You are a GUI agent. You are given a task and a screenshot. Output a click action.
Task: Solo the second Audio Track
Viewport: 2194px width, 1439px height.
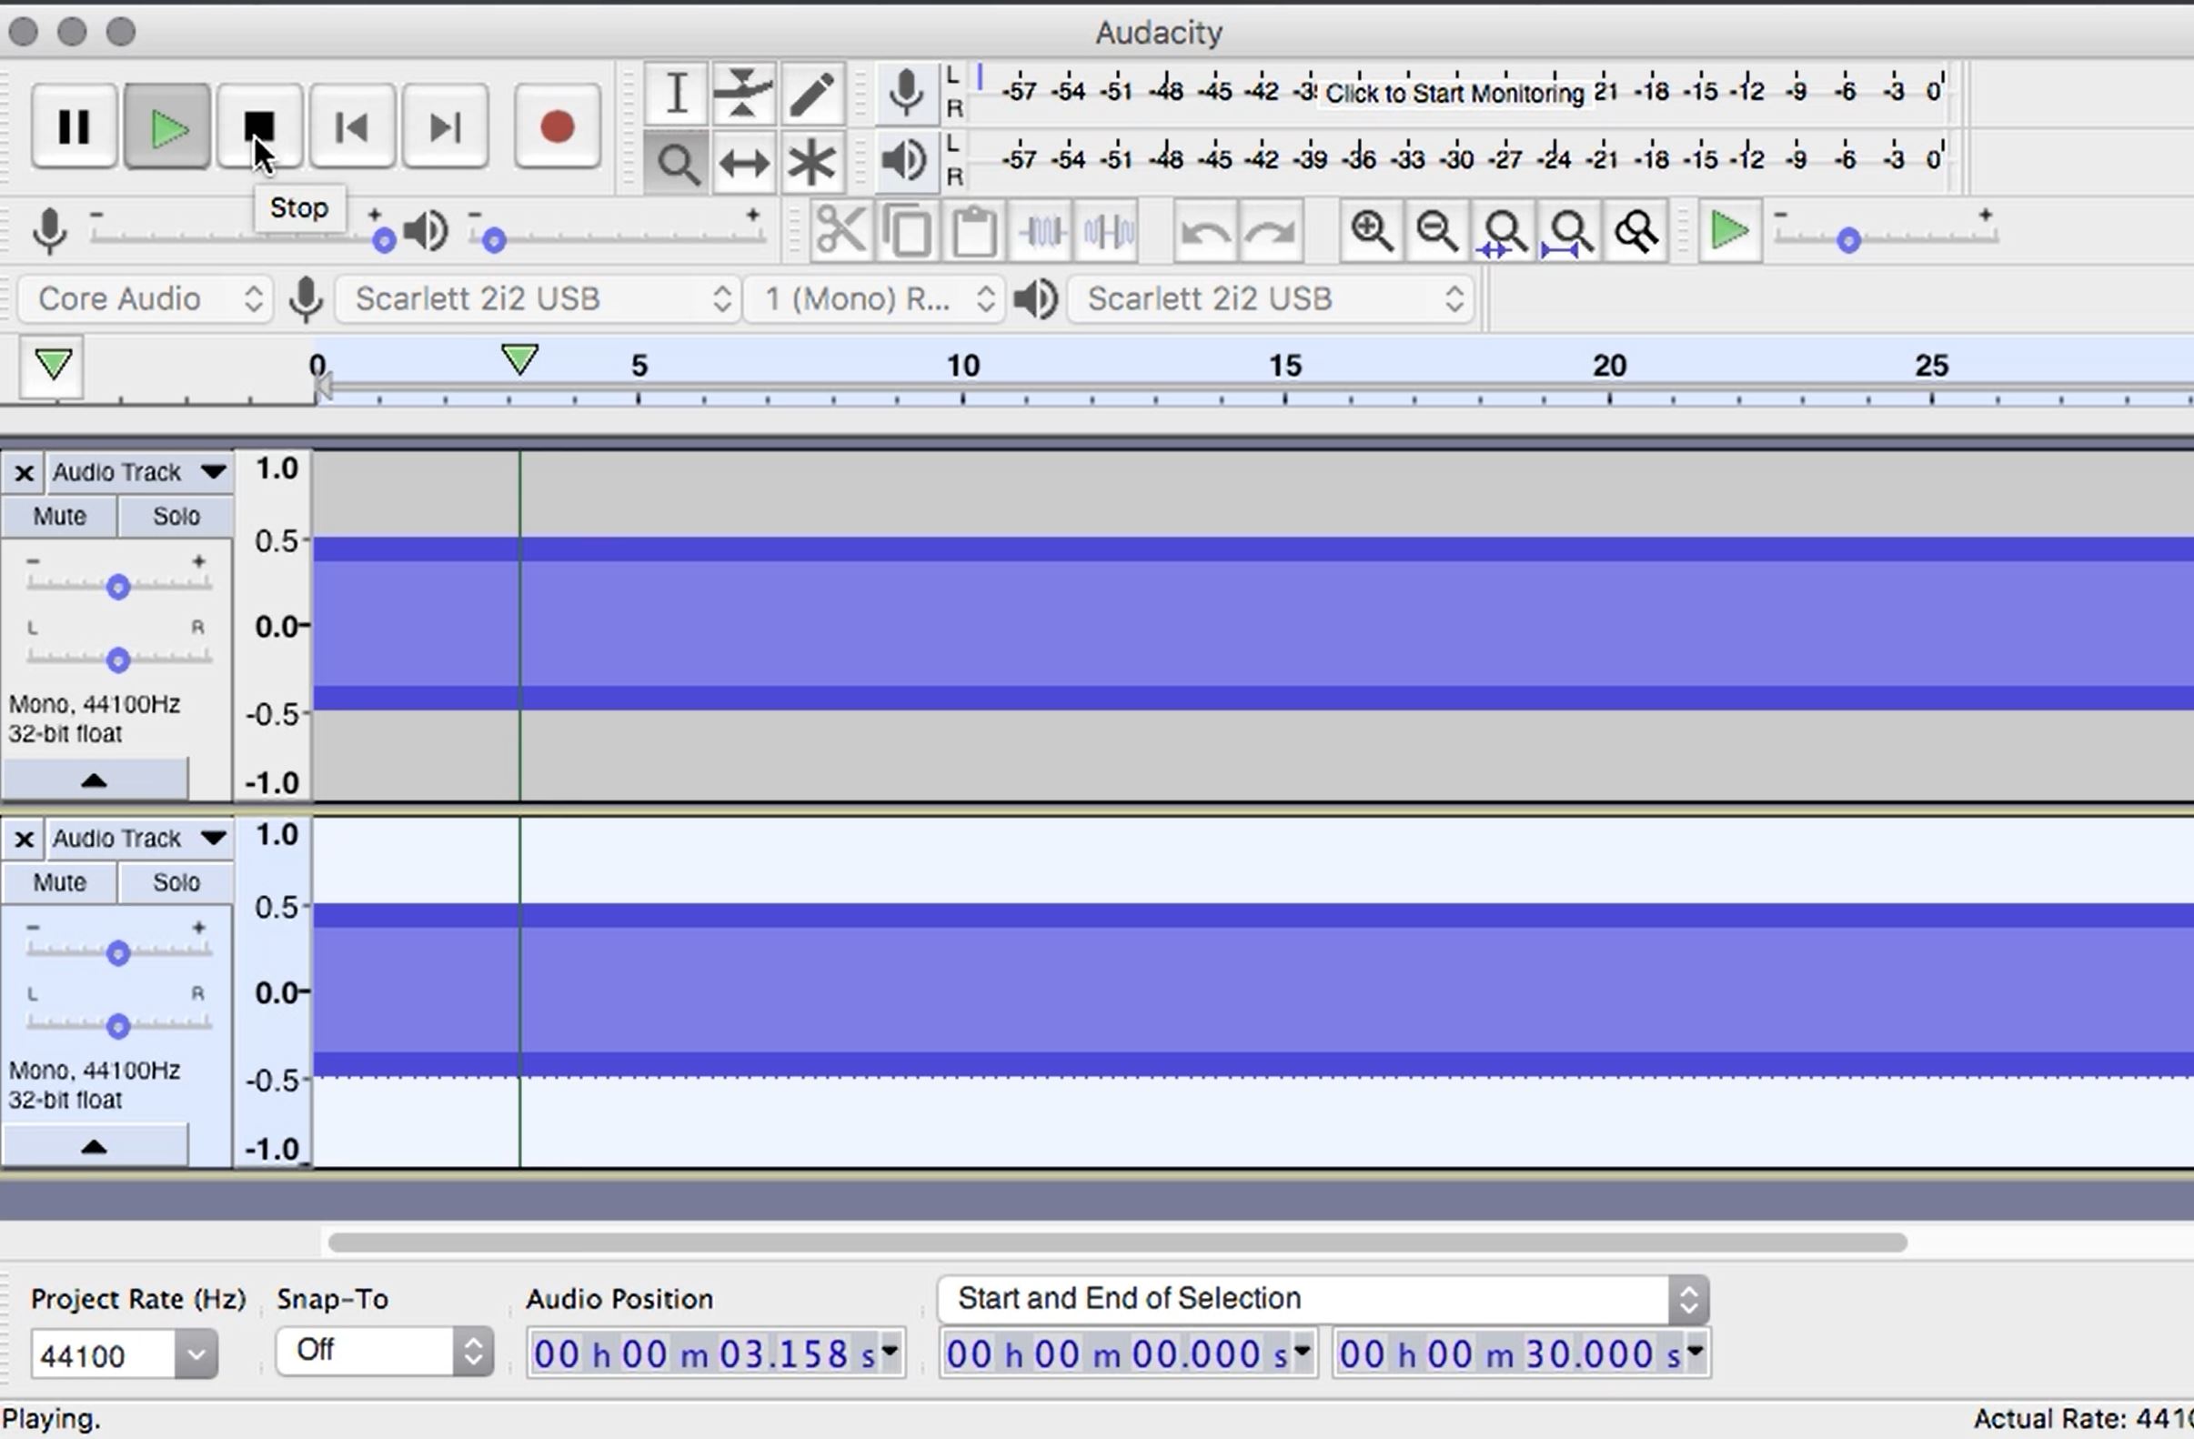tap(176, 882)
